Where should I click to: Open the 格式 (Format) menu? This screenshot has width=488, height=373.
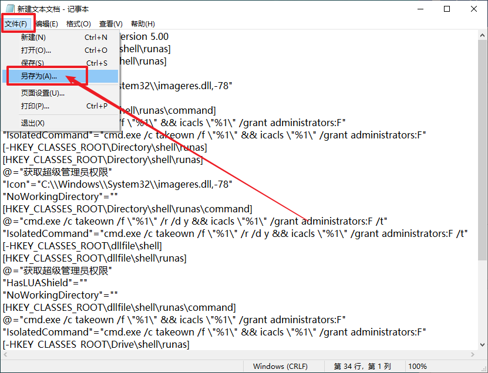[78, 24]
